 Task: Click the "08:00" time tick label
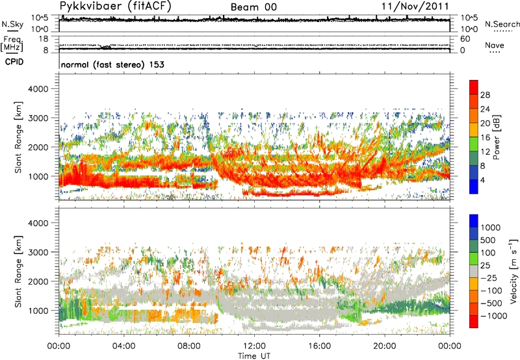point(189,346)
